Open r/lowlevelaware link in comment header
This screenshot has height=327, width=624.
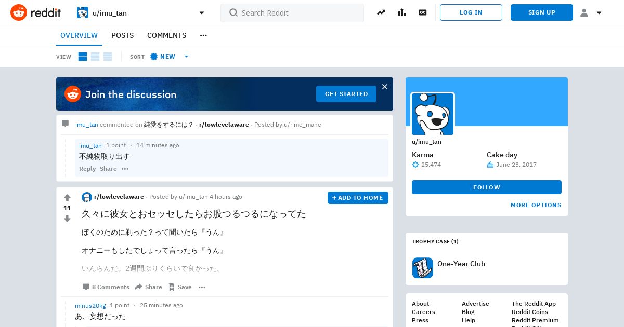point(224,125)
